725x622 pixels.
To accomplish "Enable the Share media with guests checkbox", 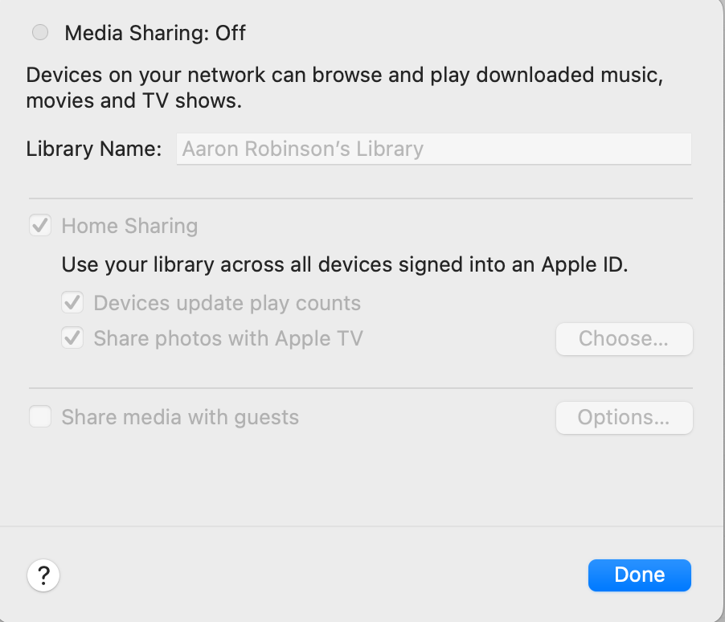I will [x=40, y=417].
